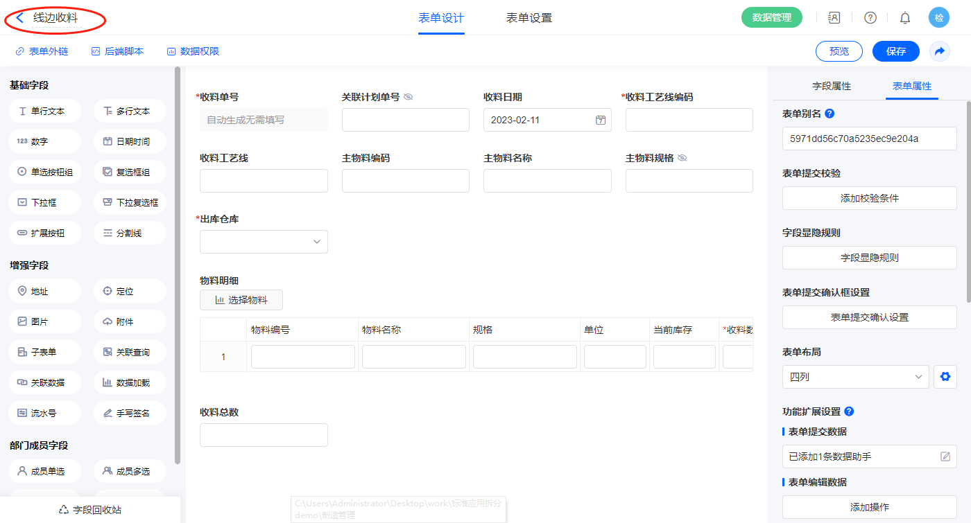
Task: Open layout settings gear beside 四列
Action: coord(944,377)
